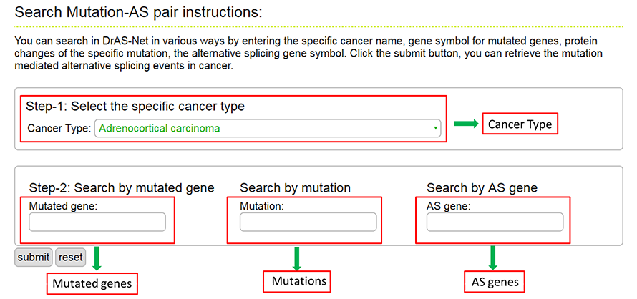Click the 'Step-1: Select the specific cancer type' heading
This screenshot has width=637, height=299.
tap(135, 107)
